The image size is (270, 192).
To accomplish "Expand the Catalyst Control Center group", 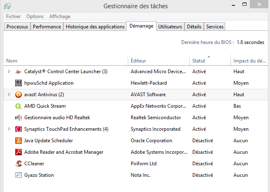I will pyautogui.click(x=9, y=72).
